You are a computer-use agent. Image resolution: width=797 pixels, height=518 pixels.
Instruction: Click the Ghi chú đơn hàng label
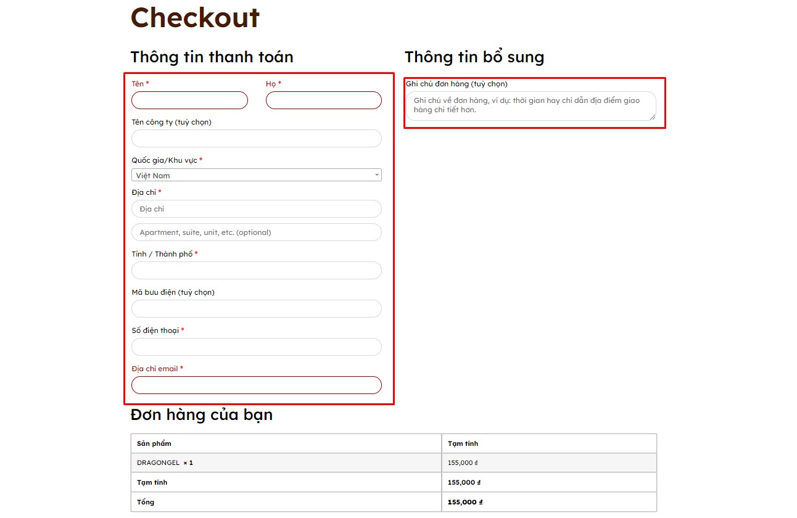click(456, 84)
